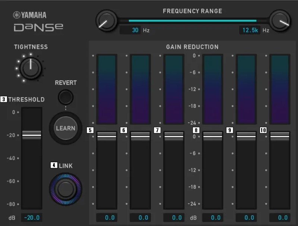This screenshot has width=298, height=226.
Task: Click the Tightness knob
Action: tap(31, 68)
